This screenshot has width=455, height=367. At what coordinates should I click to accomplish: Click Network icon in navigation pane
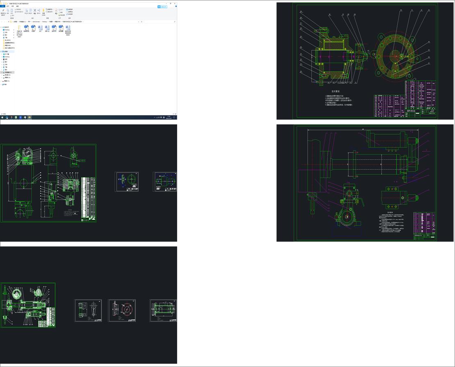point(3,84)
